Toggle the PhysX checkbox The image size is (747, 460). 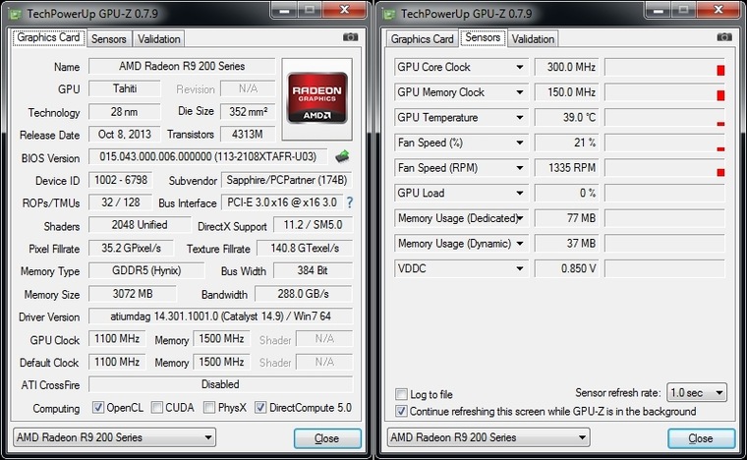[x=209, y=408]
